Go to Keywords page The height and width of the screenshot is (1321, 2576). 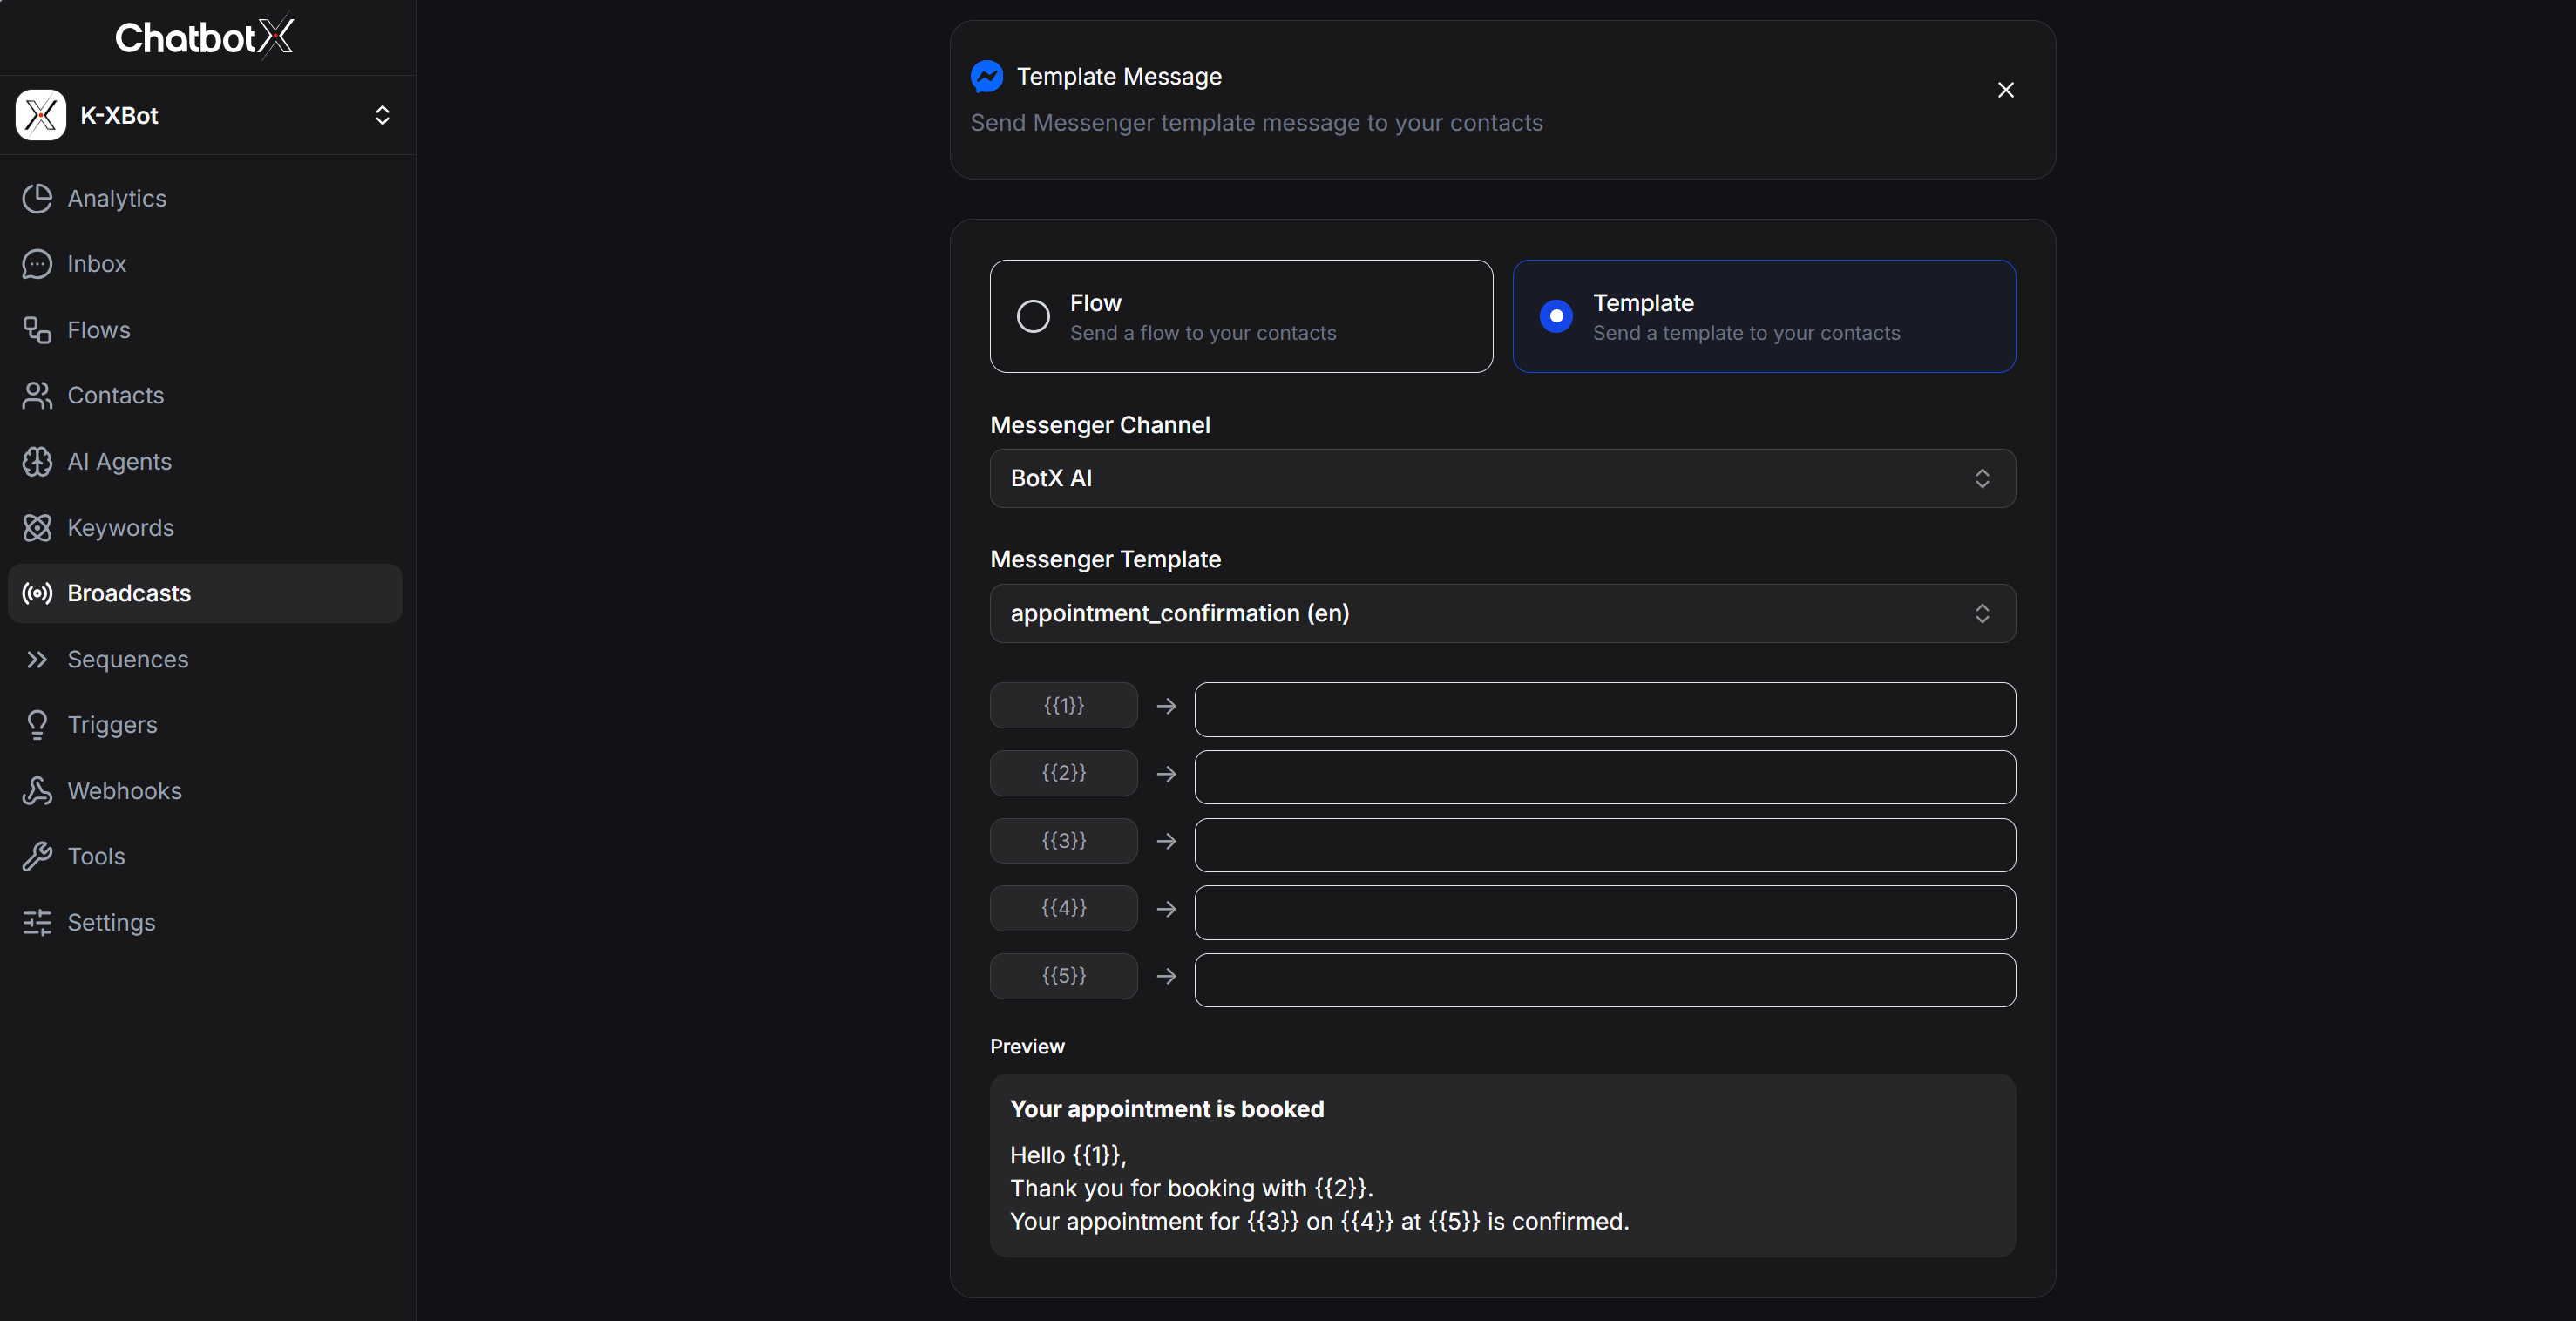205,527
